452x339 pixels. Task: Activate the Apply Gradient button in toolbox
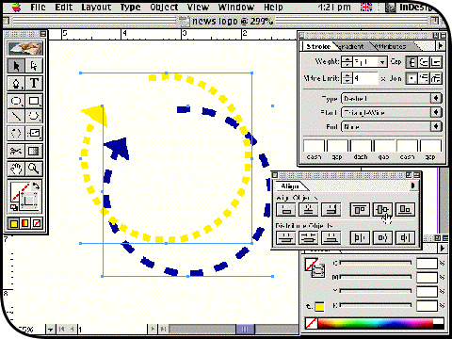25,223
